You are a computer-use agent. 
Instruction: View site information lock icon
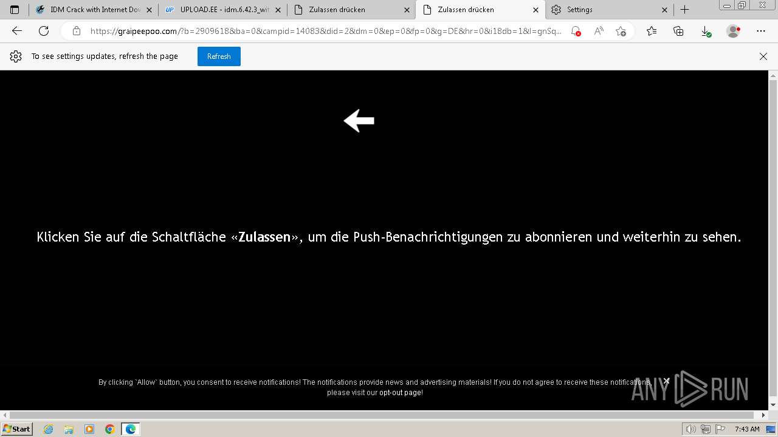(x=77, y=31)
